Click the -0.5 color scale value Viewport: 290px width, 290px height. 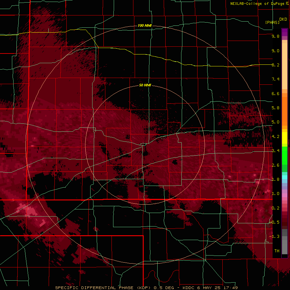click(x=275, y=222)
